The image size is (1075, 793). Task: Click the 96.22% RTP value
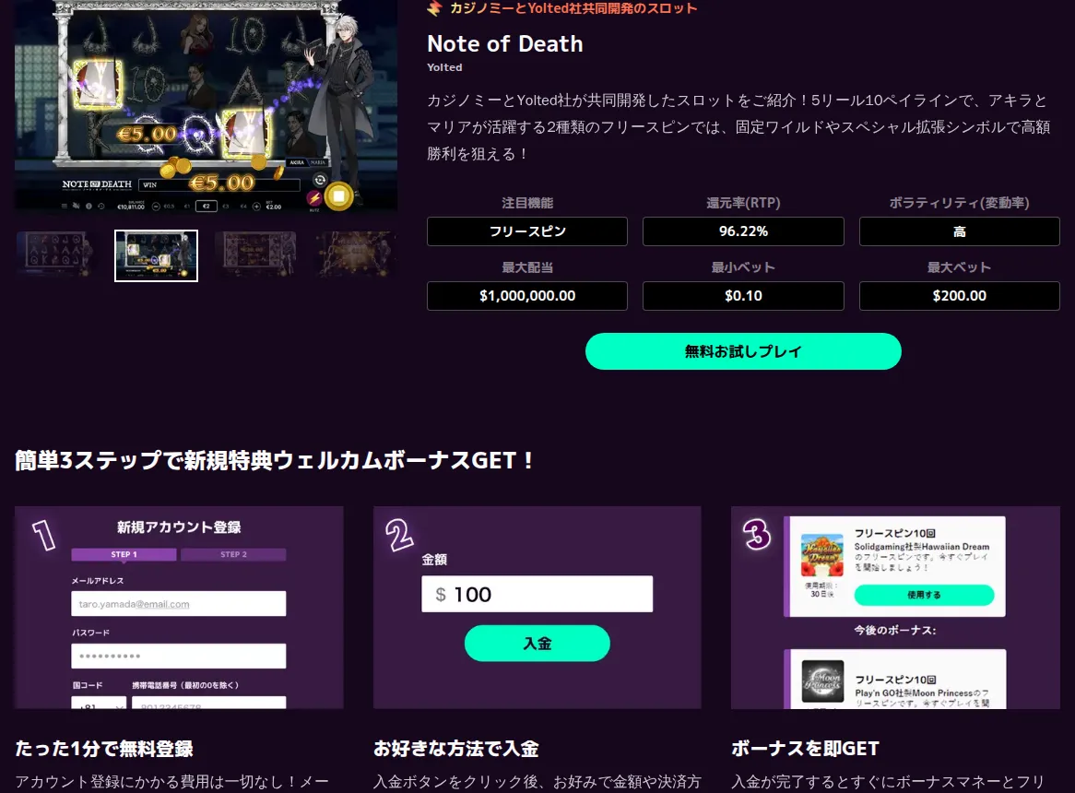743,231
